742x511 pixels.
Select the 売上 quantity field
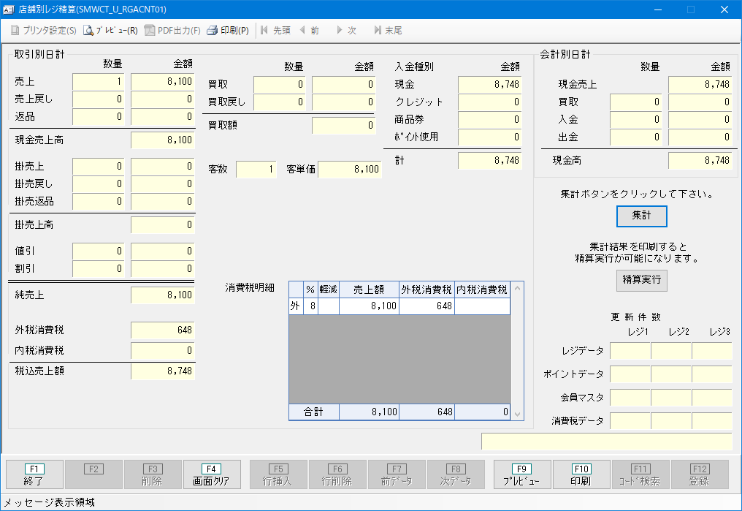point(99,82)
